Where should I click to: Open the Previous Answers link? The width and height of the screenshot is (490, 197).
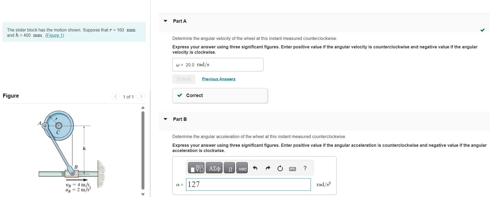[218, 79]
